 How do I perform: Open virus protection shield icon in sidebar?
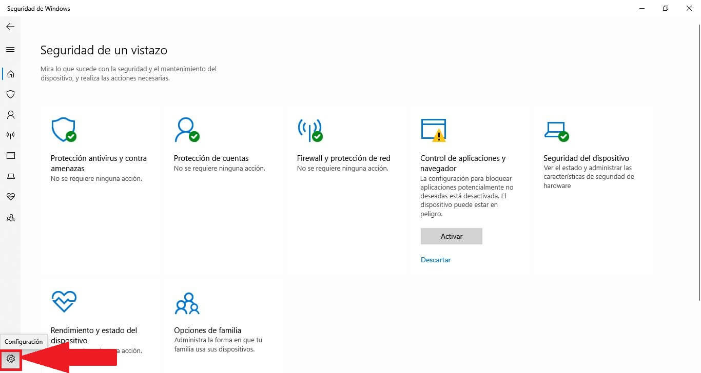pos(10,94)
